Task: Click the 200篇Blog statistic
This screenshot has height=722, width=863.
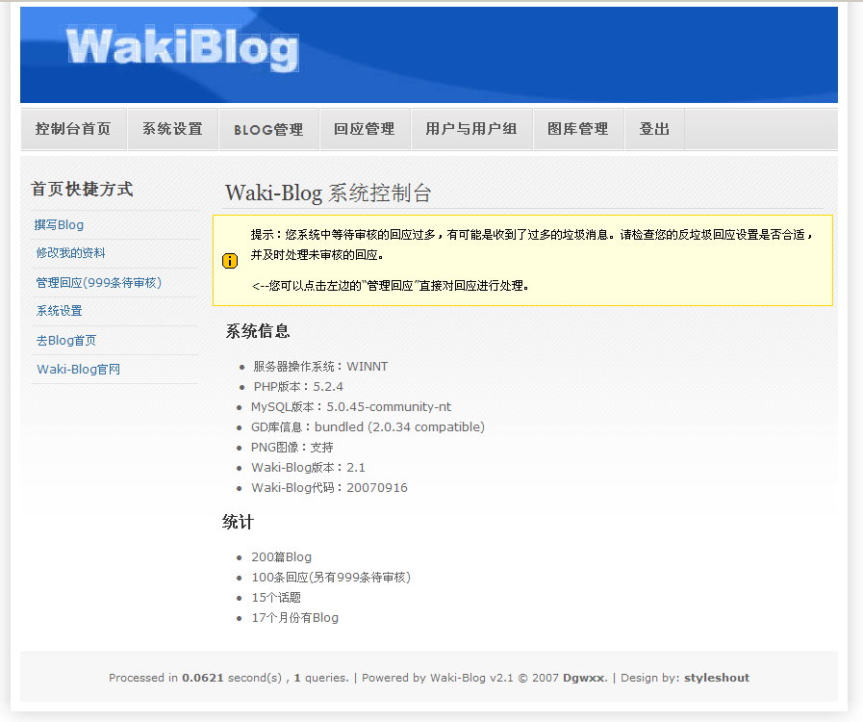Action: 281,557
